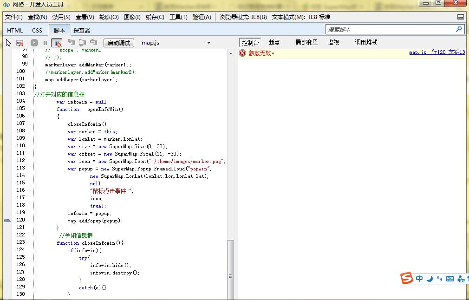Click the code line map.addPopup(popup);
469x300 pixels.
95,221
